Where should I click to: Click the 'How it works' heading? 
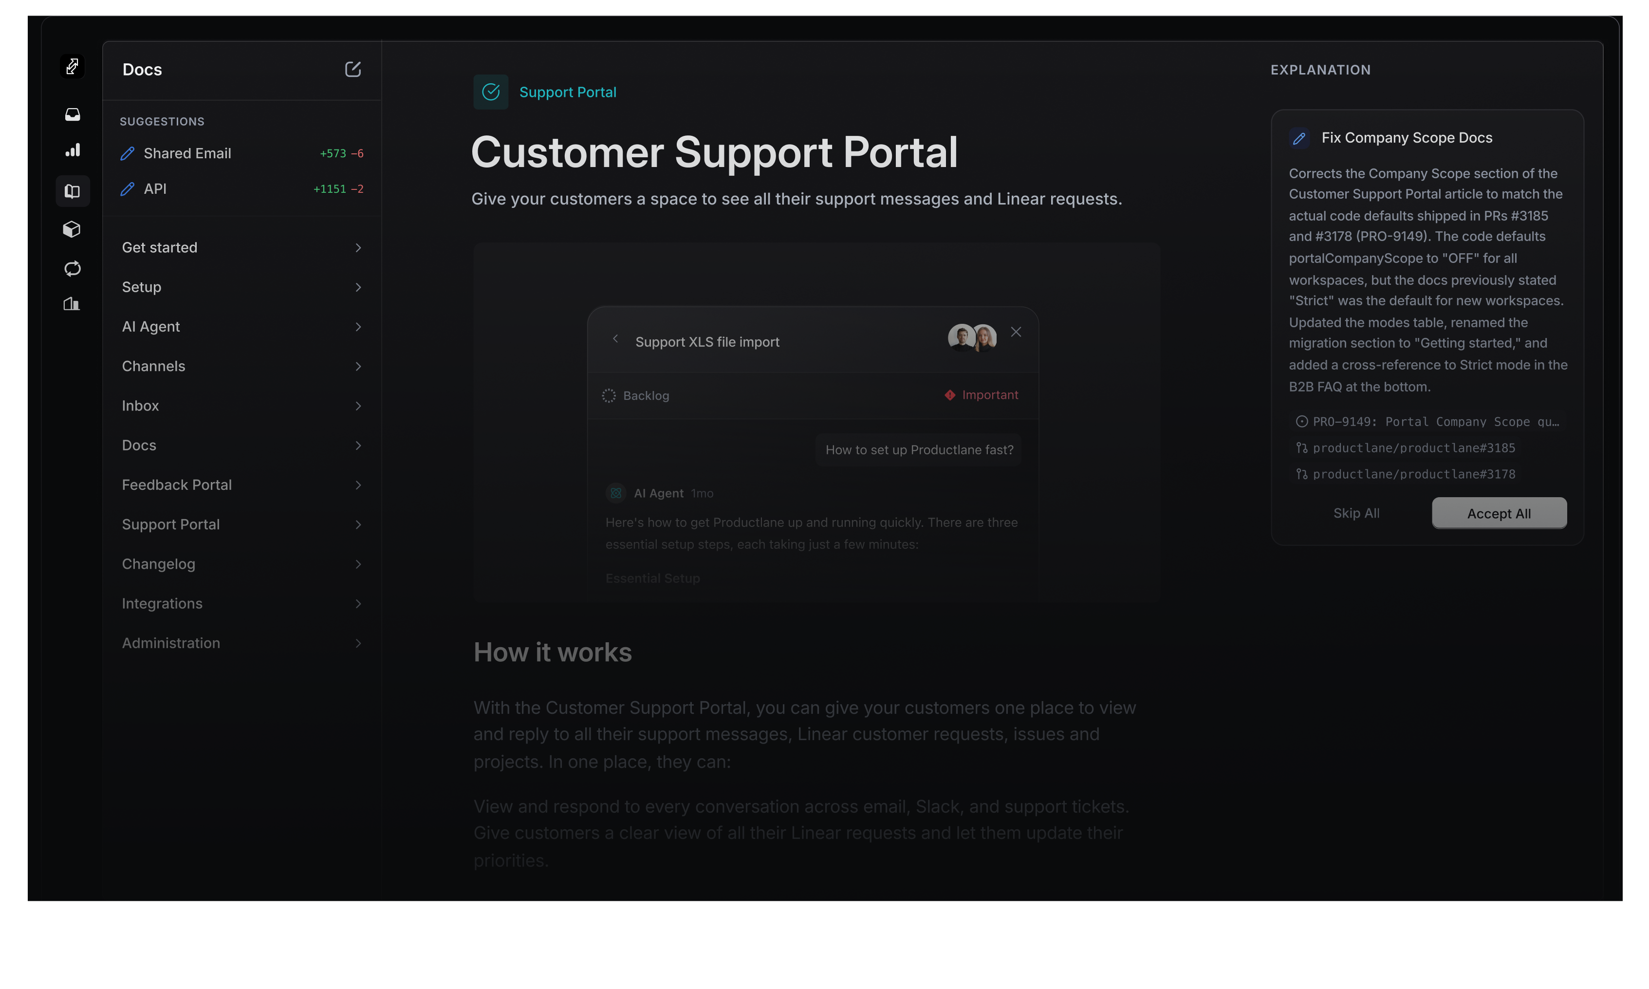pyautogui.click(x=552, y=653)
